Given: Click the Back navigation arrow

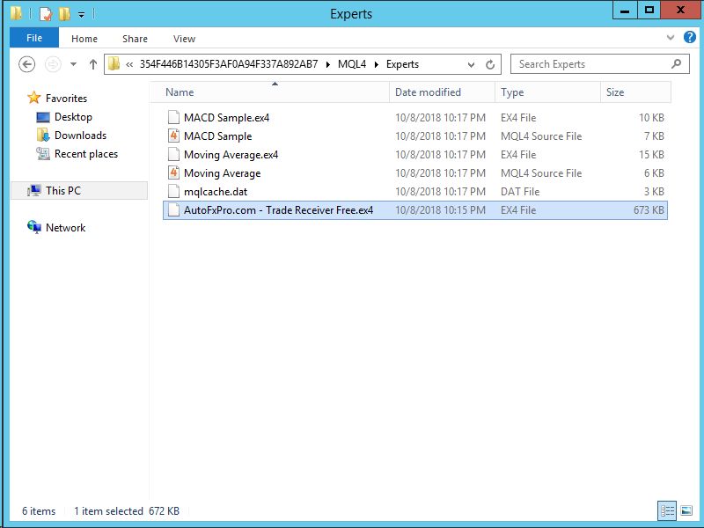Looking at the screenshot, I should pos(26,64).
